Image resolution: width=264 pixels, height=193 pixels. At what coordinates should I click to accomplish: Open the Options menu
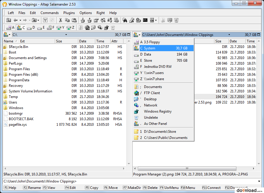tap(86, 13)
